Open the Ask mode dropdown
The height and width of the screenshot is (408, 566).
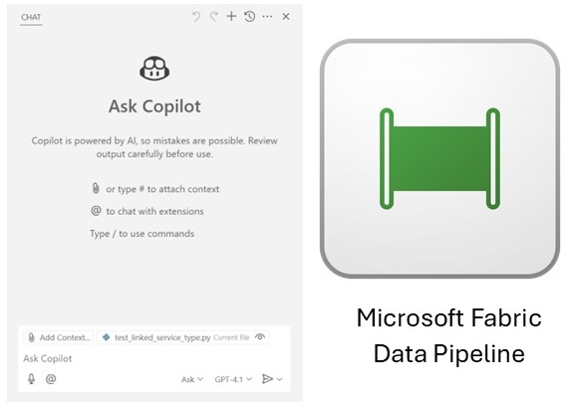pos(192,379)
